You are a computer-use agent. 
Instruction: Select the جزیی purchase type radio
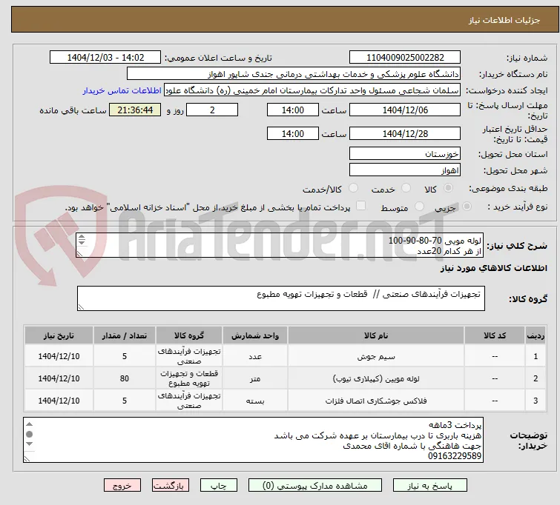coord(467,207)
